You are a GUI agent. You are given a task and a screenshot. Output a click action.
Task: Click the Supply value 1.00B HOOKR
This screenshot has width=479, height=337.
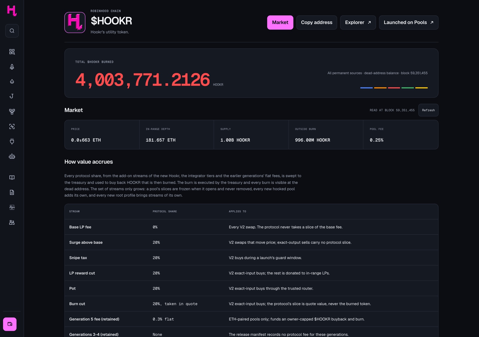[235, 140]
